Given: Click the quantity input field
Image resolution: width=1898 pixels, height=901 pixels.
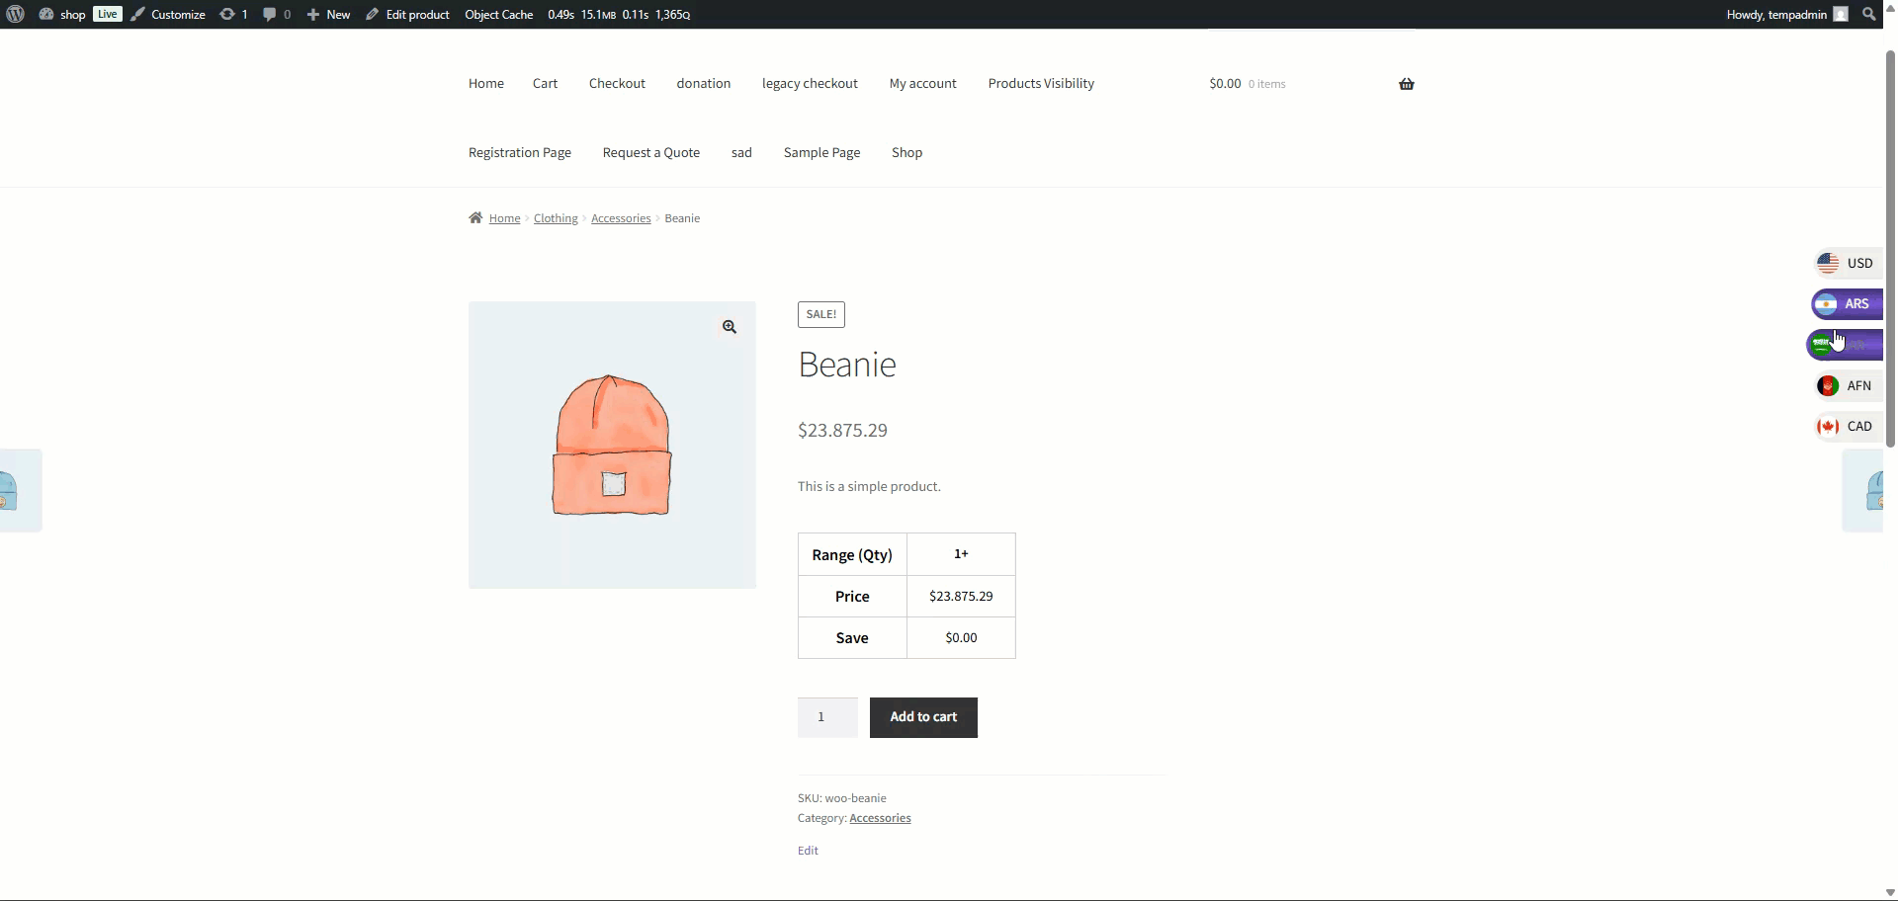Looking at the screenshot, I should [x=827, y=717].
